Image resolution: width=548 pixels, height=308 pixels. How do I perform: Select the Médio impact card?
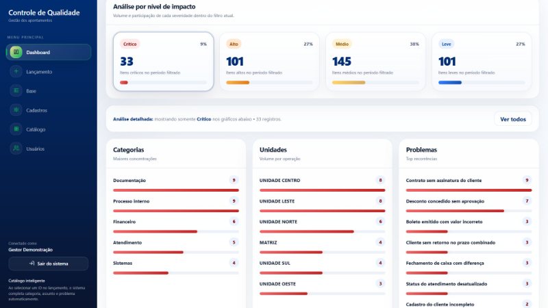pos(375,62)
